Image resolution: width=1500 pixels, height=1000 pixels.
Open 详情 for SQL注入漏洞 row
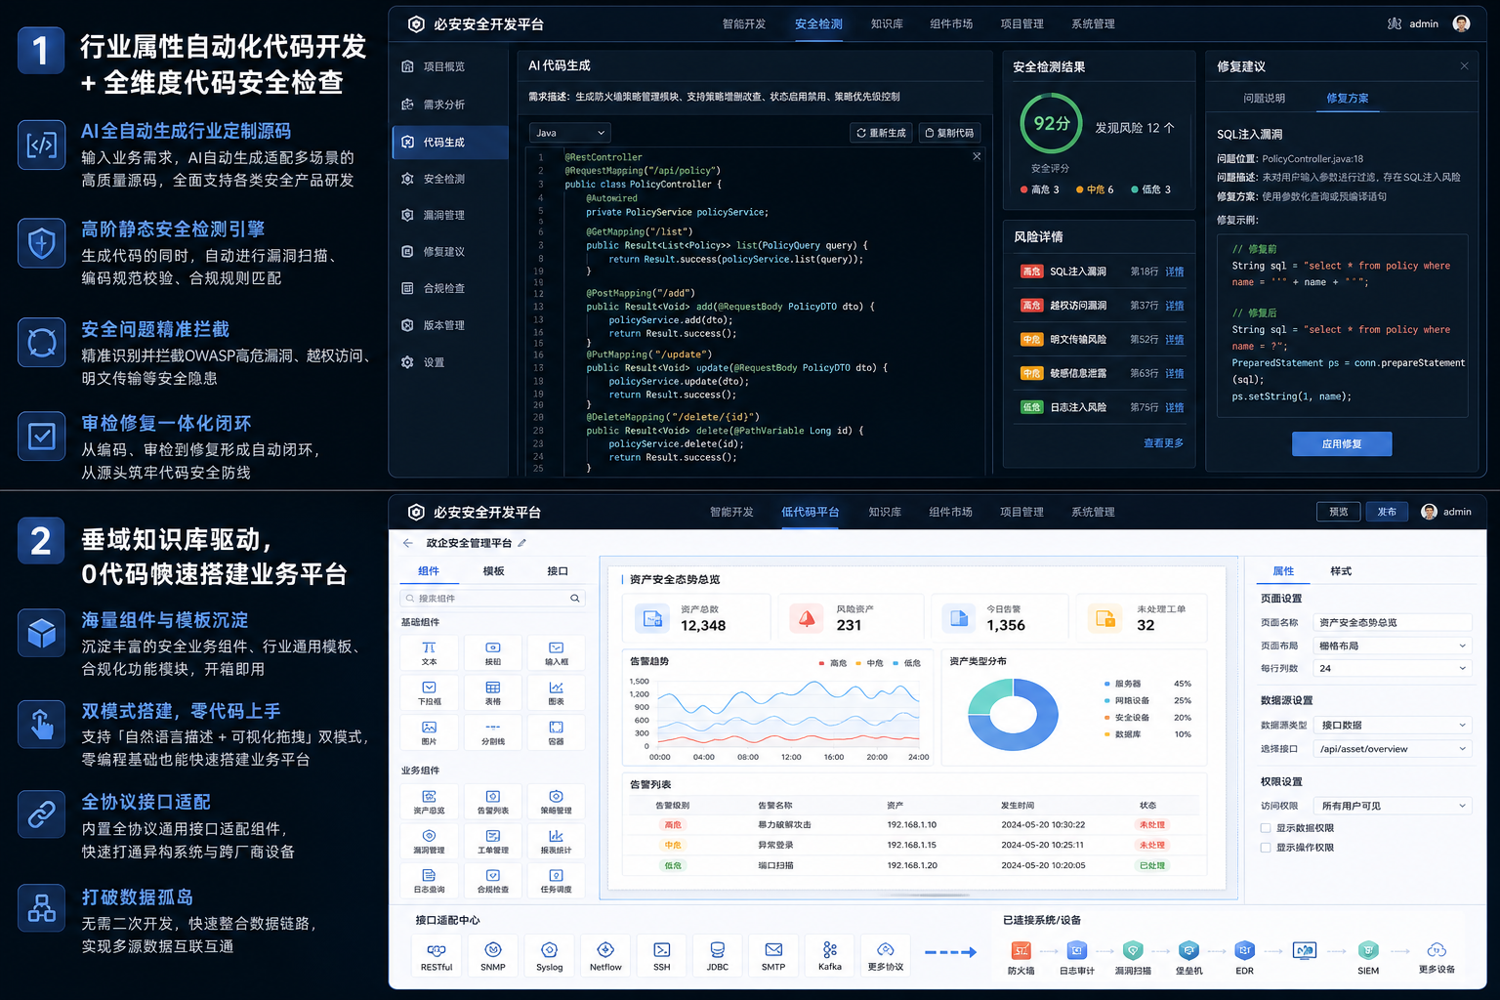pos(1175,271)
